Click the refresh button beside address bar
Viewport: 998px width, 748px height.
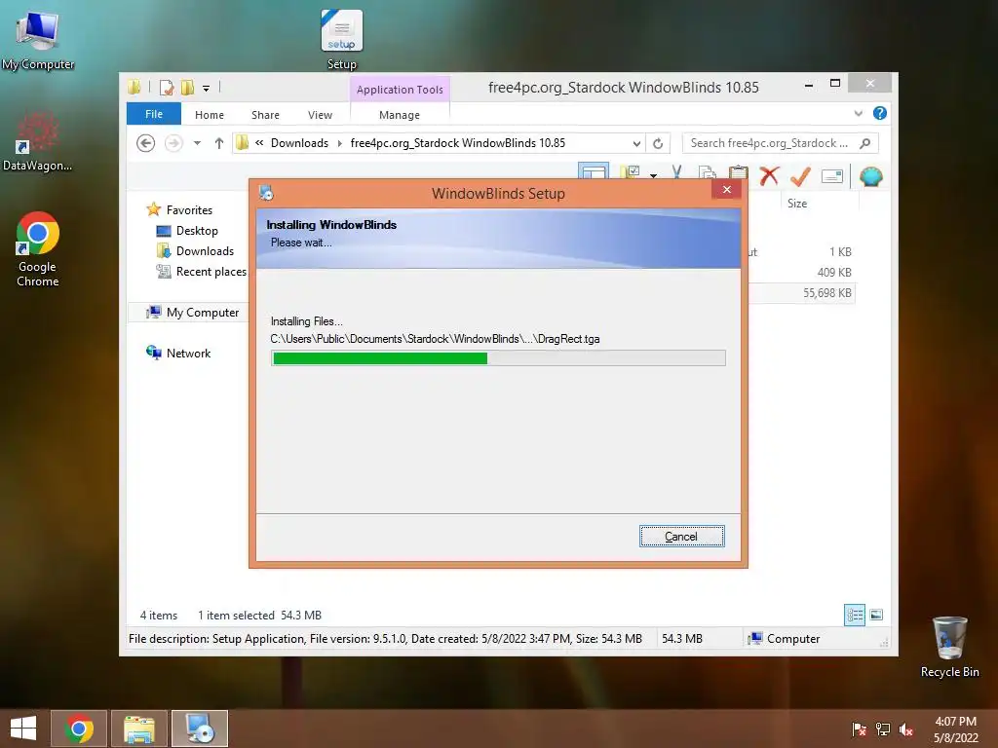(658, 143)
